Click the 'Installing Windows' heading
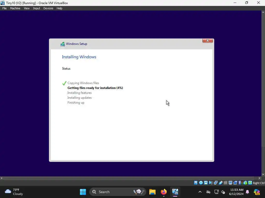The image size is (265, 198). tap(79, 57)
